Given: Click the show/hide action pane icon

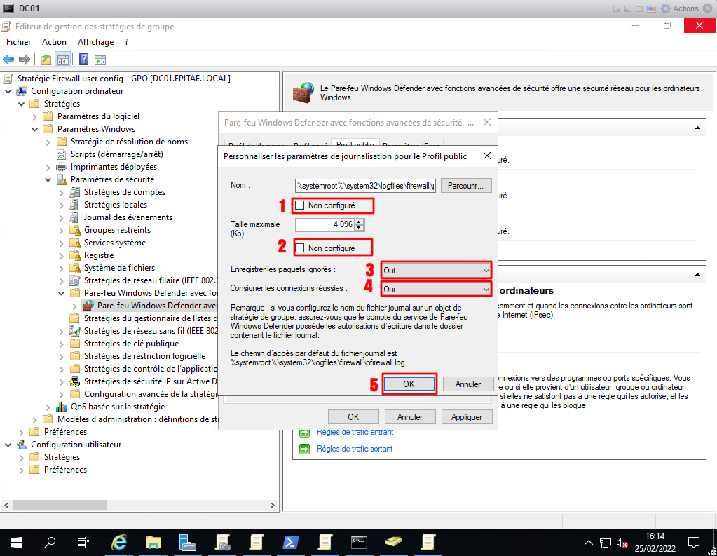Looking at the screenshot, I should [x=100, y=60].
